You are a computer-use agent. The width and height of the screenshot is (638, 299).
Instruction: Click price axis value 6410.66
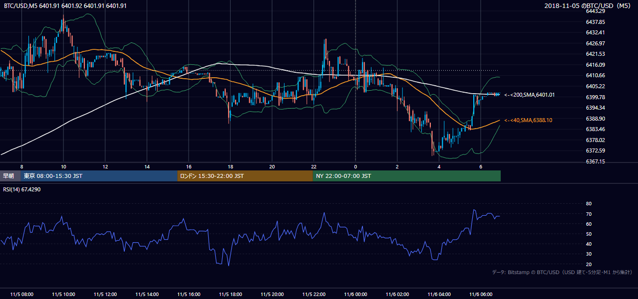click(596, 75)
